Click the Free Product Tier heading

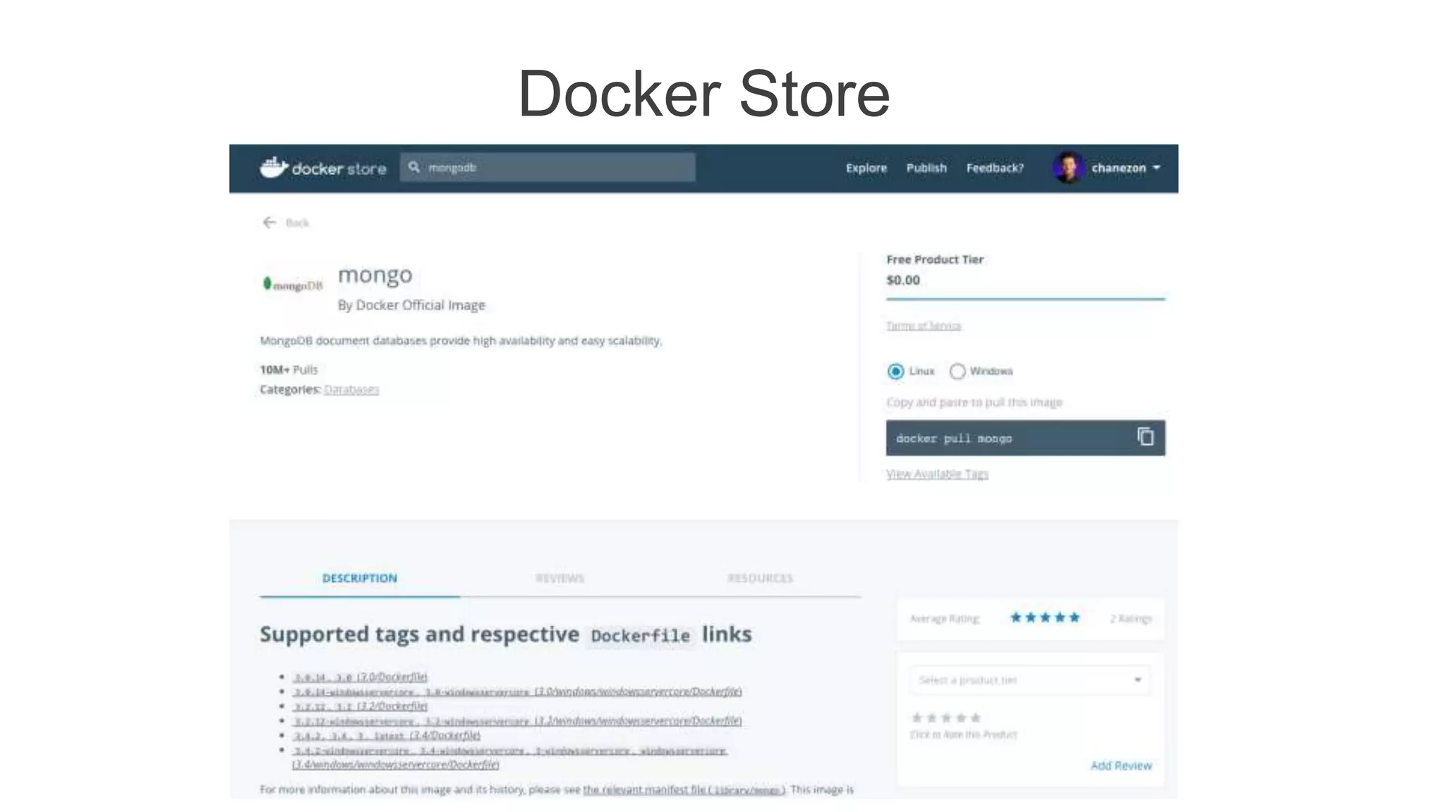(x=935, y=259)
